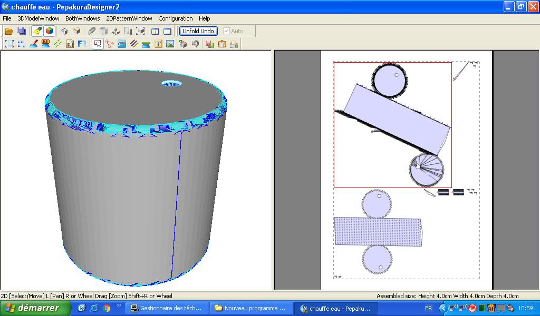
Task: Click the Edit Flaps tool icon
Action: [122, 44]
